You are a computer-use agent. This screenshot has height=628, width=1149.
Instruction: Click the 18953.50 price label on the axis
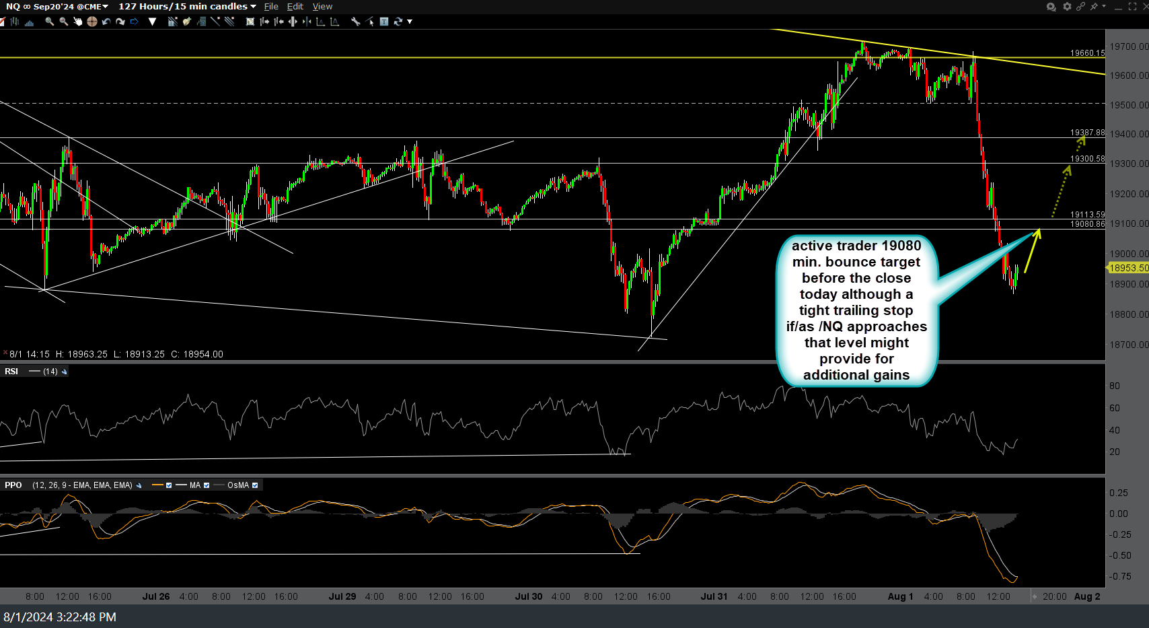click(1127, 268)
